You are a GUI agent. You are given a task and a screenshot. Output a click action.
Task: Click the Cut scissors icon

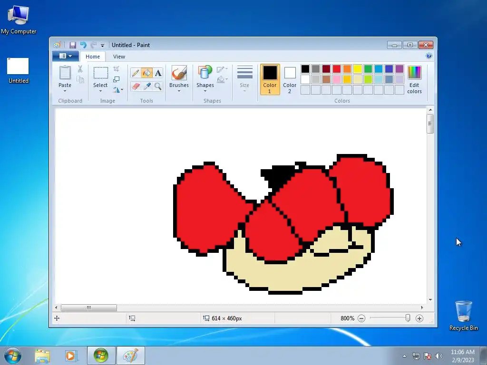(80, 69)
